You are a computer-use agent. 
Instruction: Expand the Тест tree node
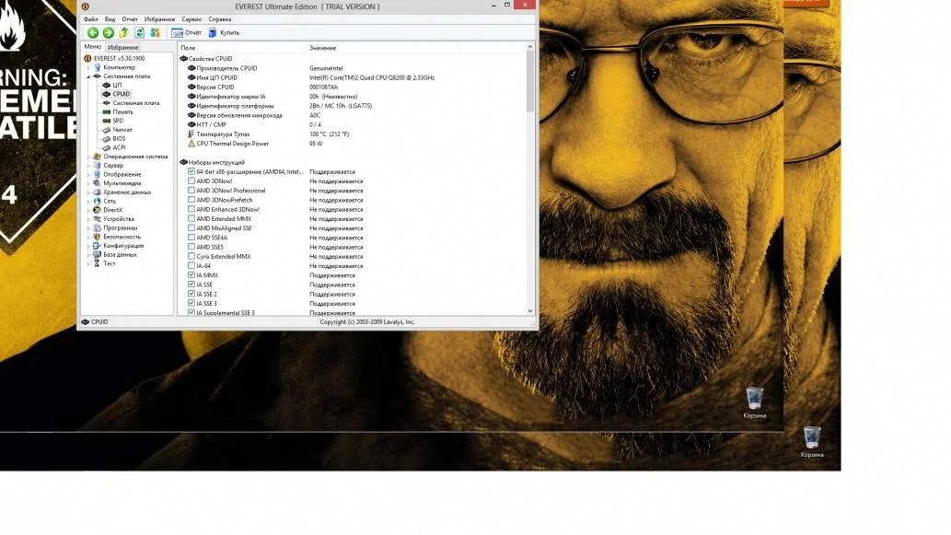pos(88,263)
